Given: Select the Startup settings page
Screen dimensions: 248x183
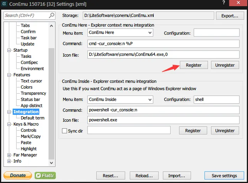Looking at the screenshot, I should point(20,50).
